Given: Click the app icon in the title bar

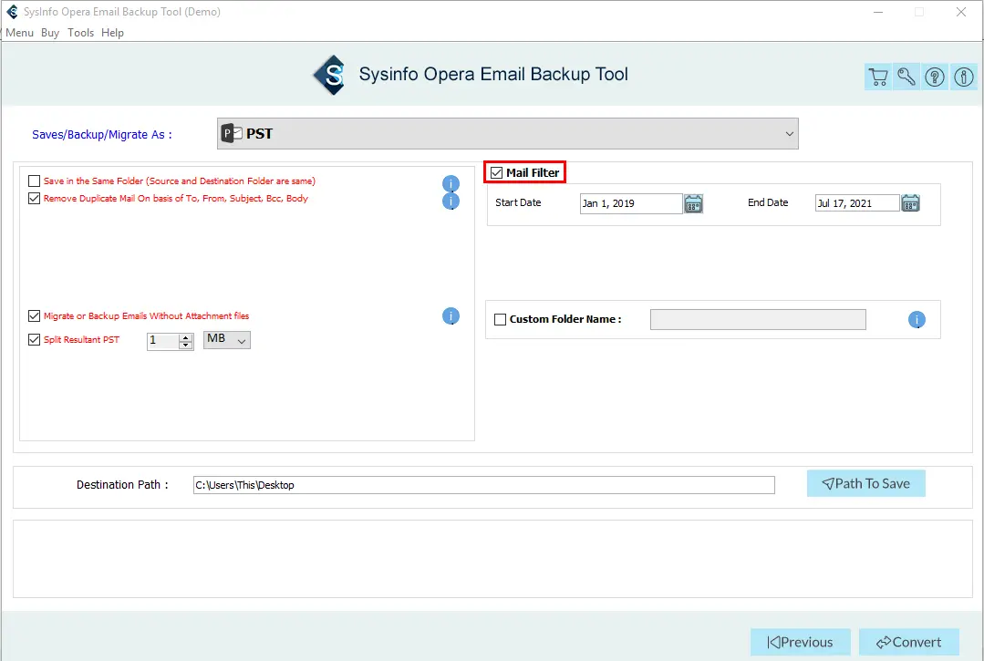Looking at the screenshot, I should pyautogui.click(x=12, y=12).
